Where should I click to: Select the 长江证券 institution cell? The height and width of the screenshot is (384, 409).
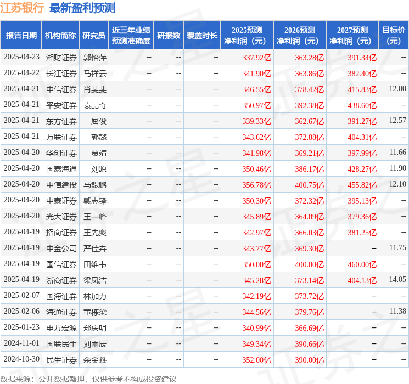coord(61,74)
